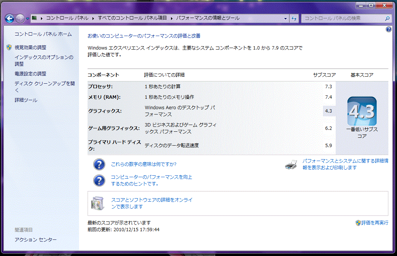
Task: Click the processor subscore 7.3
Action: 328,86
